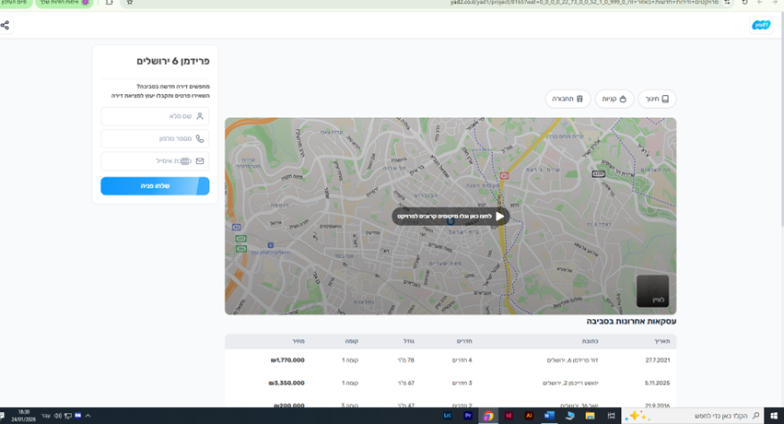Click the חדרים (rooms) column header

click(x=464, y=341)
